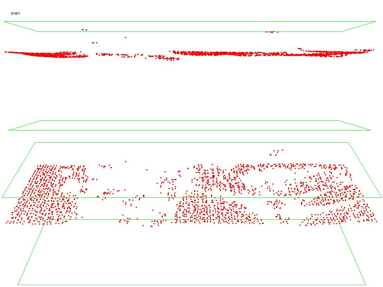Click the isolated red point above the lower cloud's sparse gap
This screenshot has height=287, width=383.
coord(125,161)
